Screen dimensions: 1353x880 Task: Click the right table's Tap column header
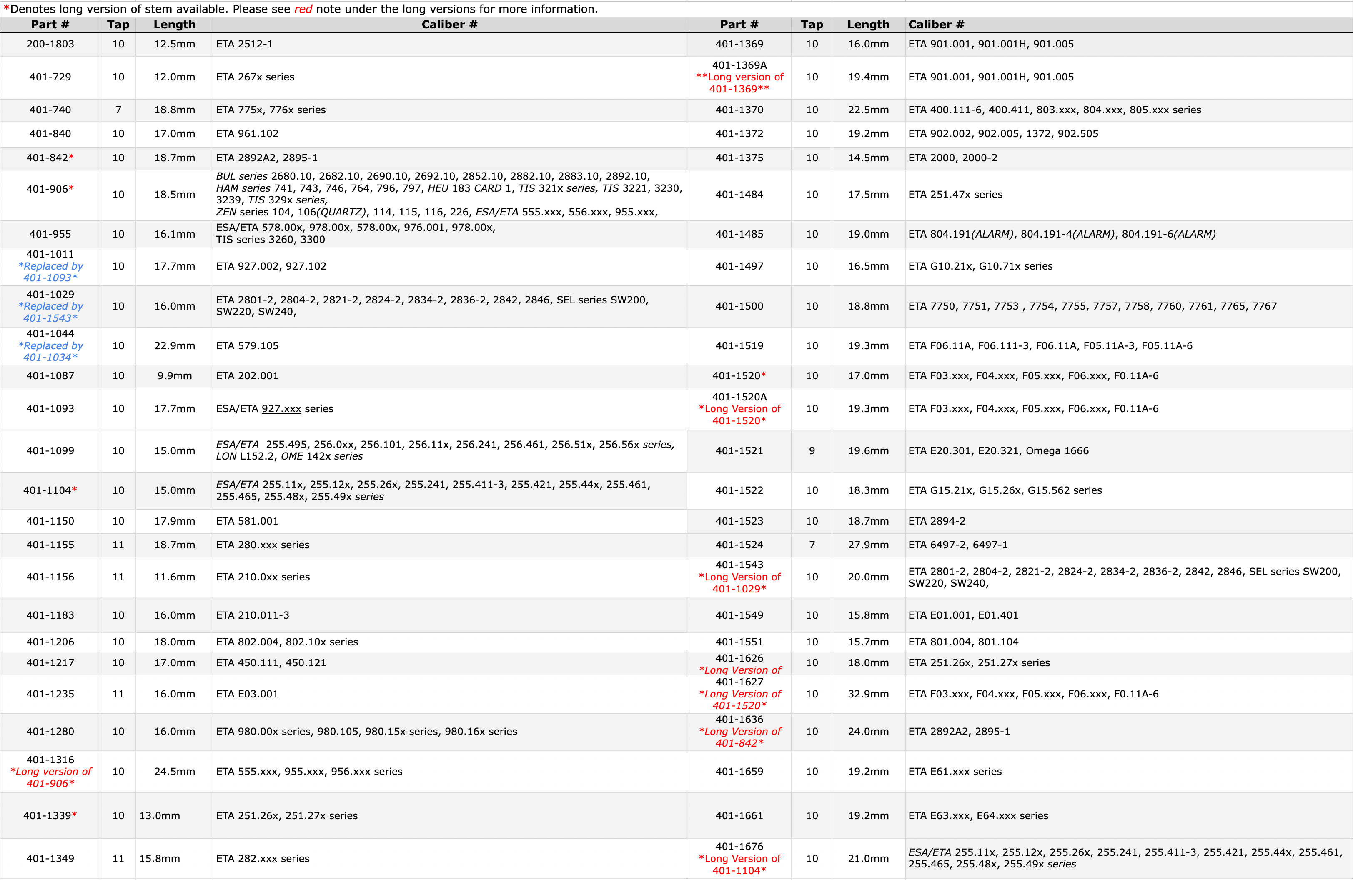pos(812,25)
